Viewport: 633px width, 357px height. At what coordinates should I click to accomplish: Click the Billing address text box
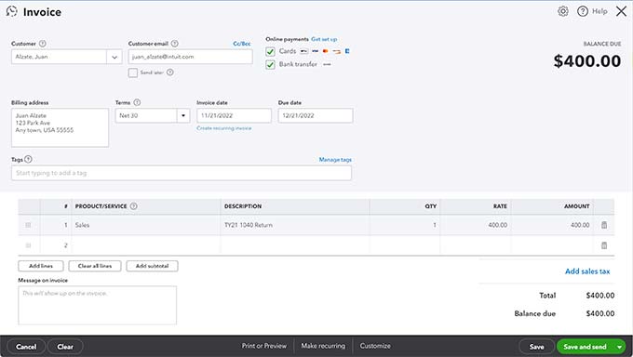pos(61,127)
